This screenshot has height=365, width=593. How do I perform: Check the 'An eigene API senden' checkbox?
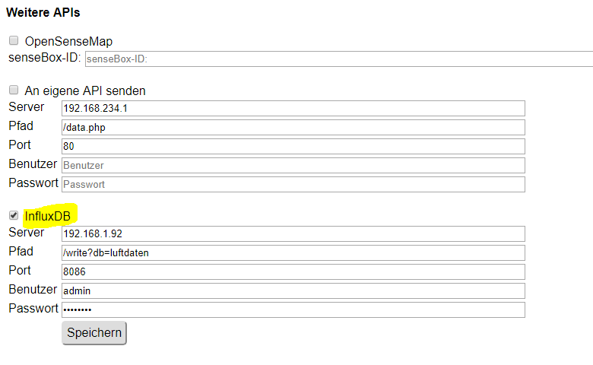14,90
